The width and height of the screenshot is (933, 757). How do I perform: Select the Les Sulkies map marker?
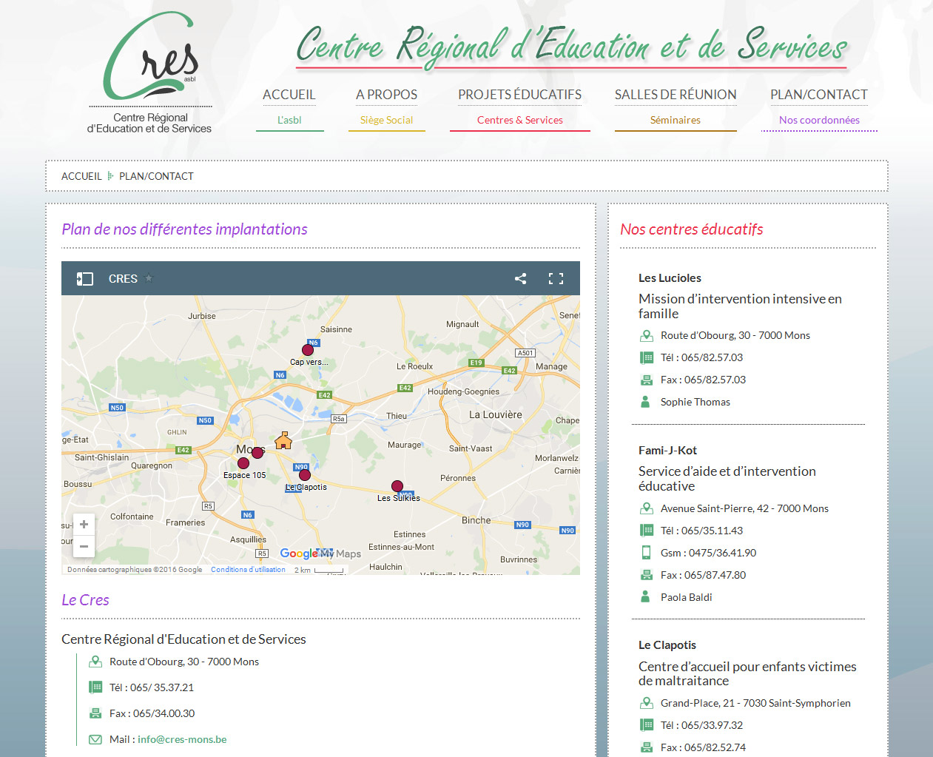coord(397,486)
